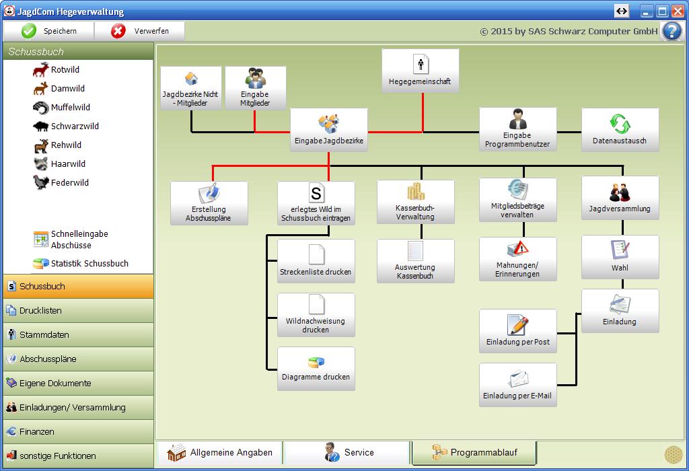
Task: Click the help question mark icon
Action: [x=672, y=31]
